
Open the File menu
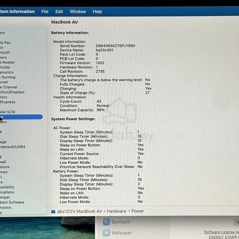[45, 11]
